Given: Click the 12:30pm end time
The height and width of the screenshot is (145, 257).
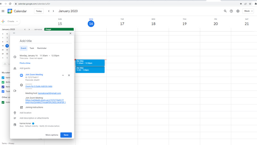Looking at the screenshot, I should 55,55.
